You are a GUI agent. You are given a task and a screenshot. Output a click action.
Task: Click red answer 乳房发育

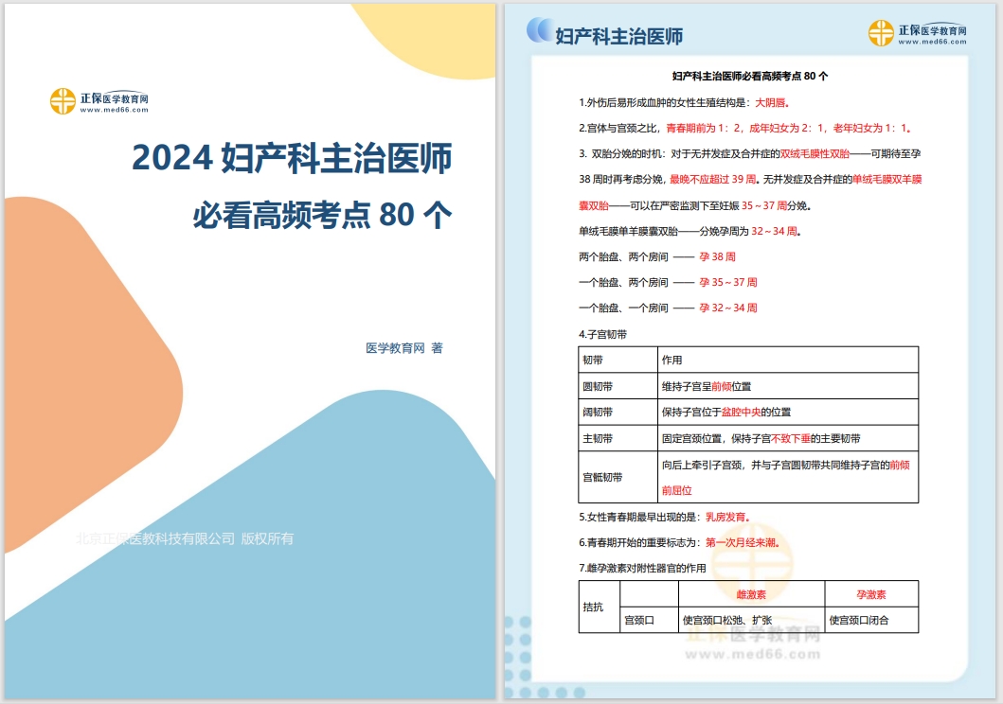coord(727,517)
